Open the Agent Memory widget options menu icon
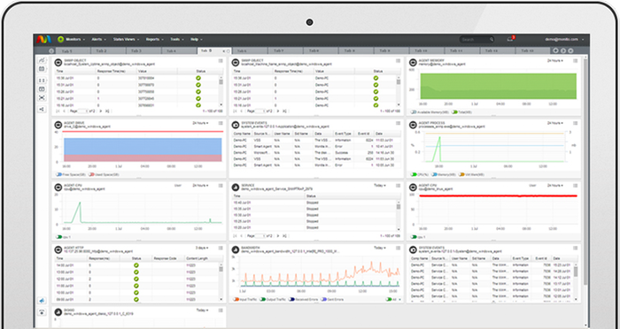The width and height of the screenshot is (620, 329). 576,61
